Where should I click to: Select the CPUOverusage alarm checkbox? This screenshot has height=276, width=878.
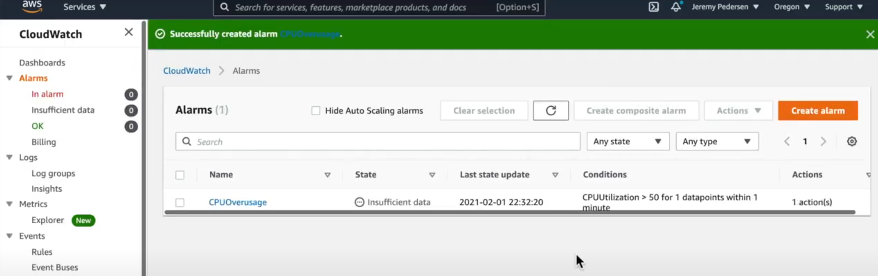[x=180, y=203]
